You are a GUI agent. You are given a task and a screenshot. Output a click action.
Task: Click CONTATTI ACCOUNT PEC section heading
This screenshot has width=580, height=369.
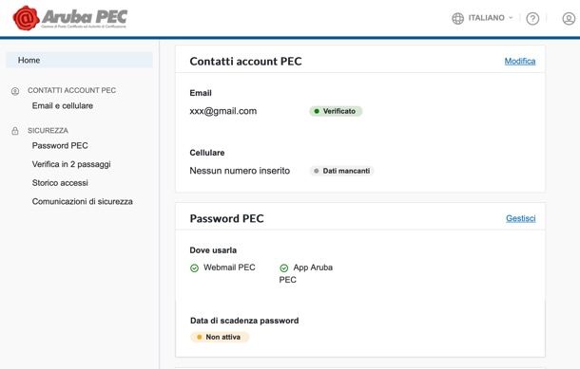tap(71, 90)
